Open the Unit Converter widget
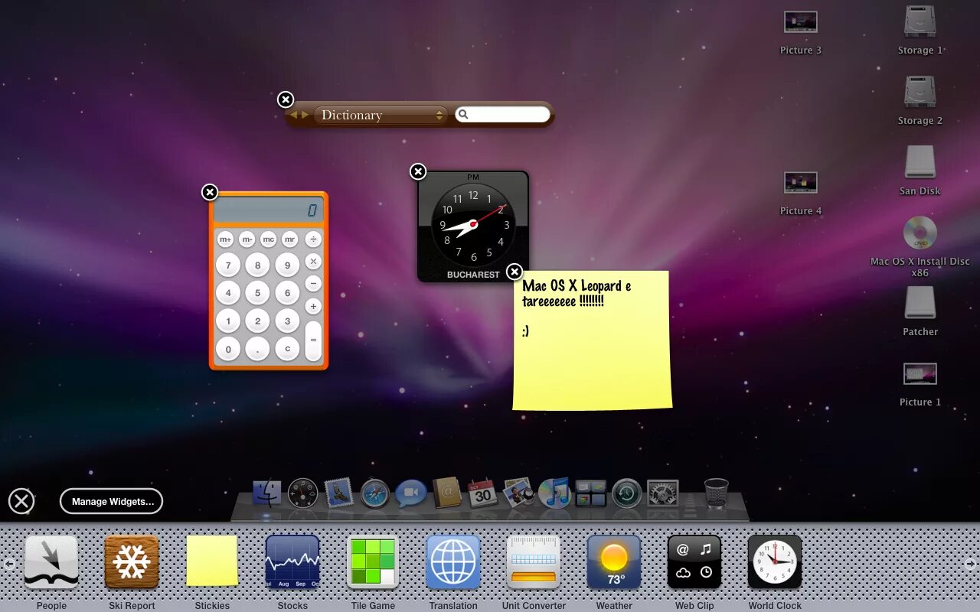This screenshot has height=612, width=980. coord(534,562)
